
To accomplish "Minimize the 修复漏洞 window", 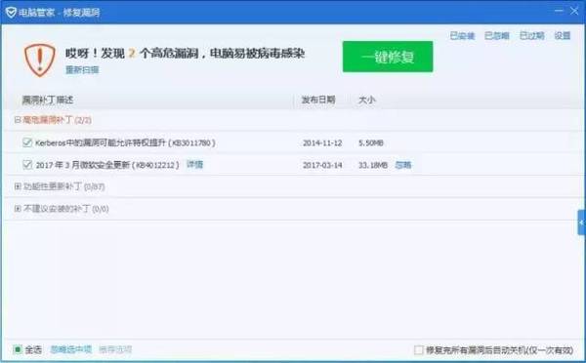I will (559, 11).
